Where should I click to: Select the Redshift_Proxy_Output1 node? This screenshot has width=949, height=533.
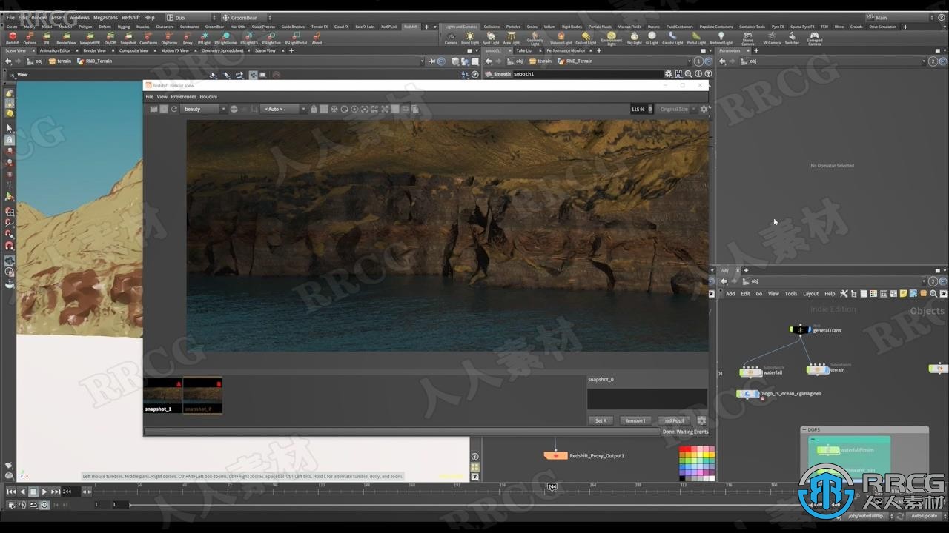555,456
